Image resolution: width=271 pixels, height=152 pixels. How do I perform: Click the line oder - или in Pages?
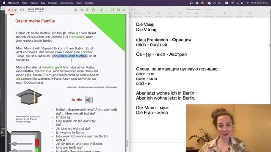click(147, 79)
